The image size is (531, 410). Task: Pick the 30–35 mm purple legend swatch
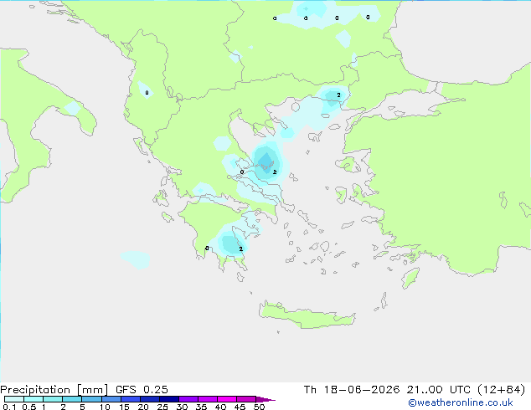188,399
